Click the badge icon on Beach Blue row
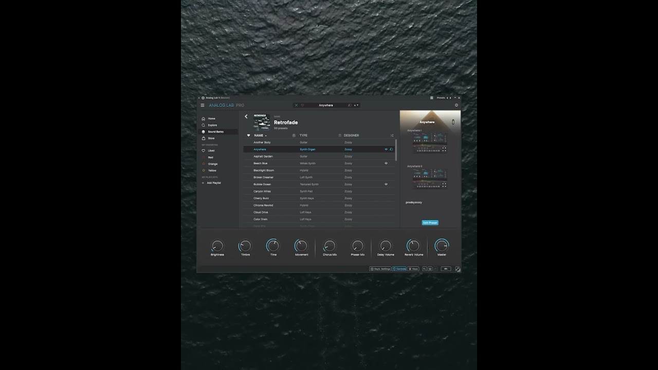Image resolution: width=658 pixels, height=370 pixels. pyautogui.click(x=386, y=163)
